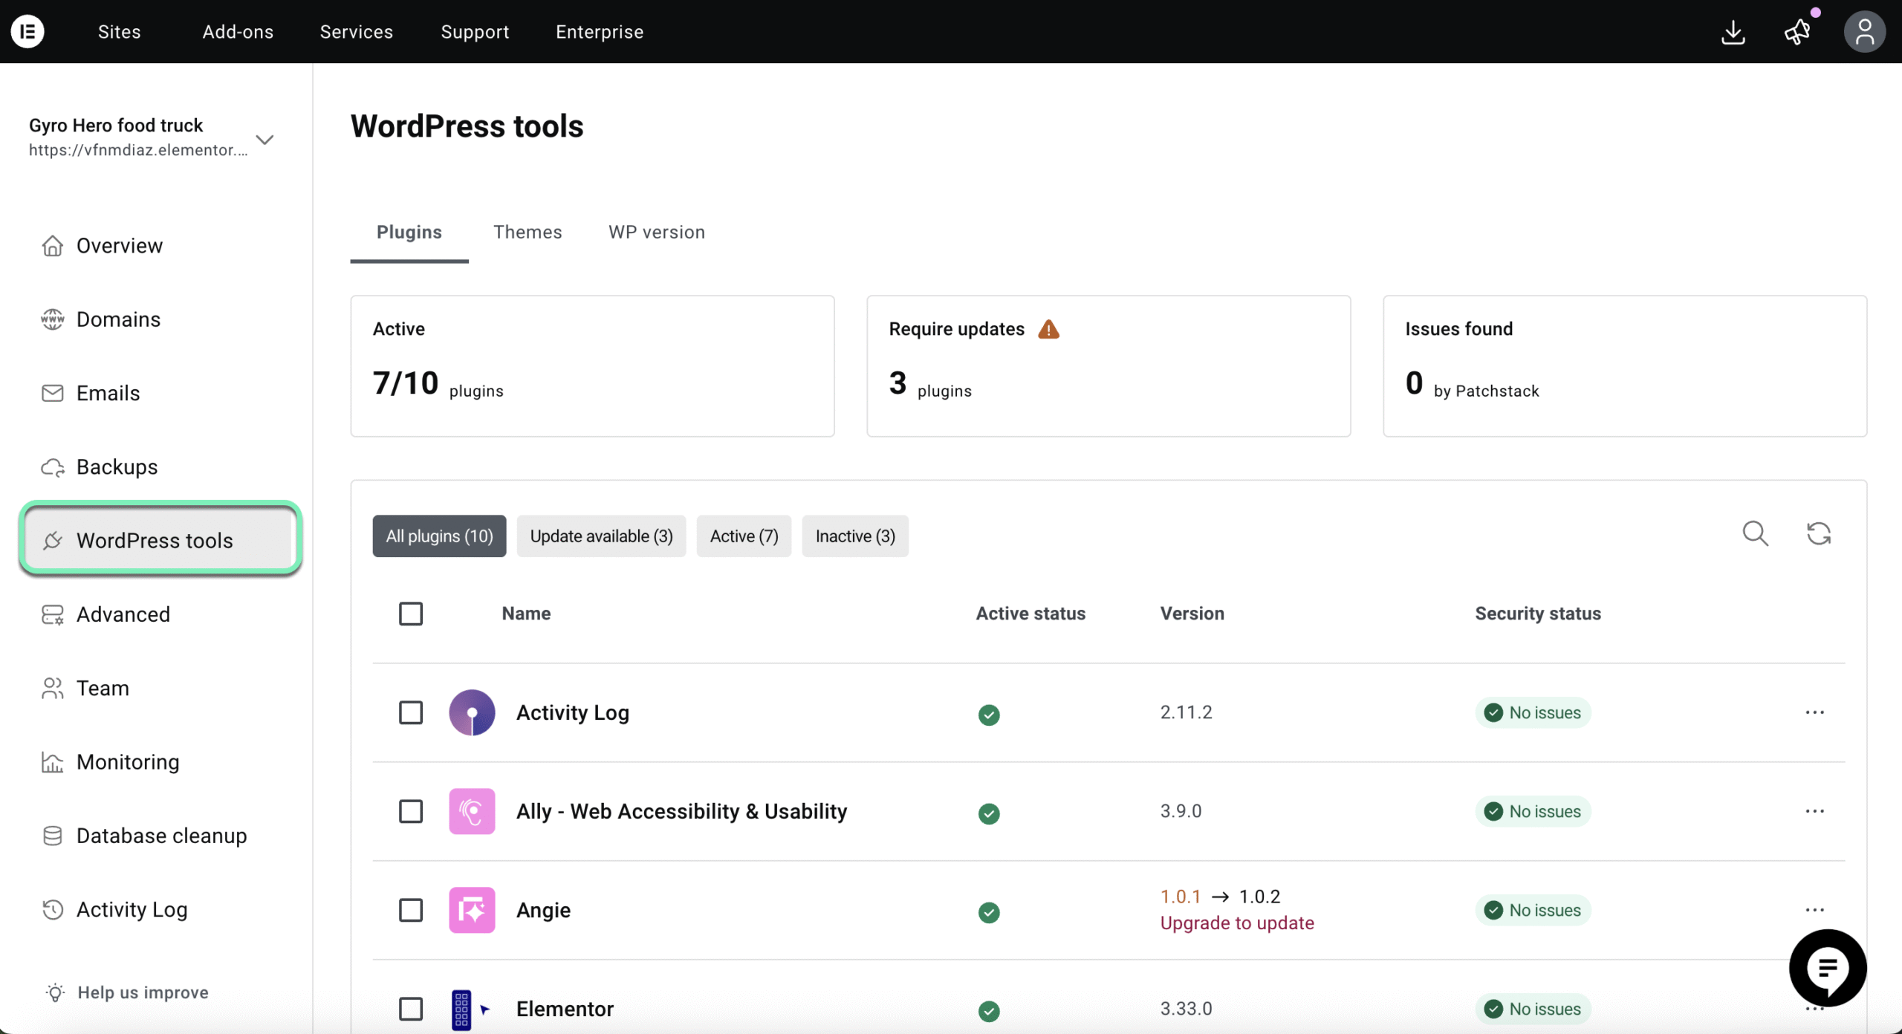1902x1034 pixels.
Task: Open the announcements megaphone icon
Action: [x=1797, y=32]
